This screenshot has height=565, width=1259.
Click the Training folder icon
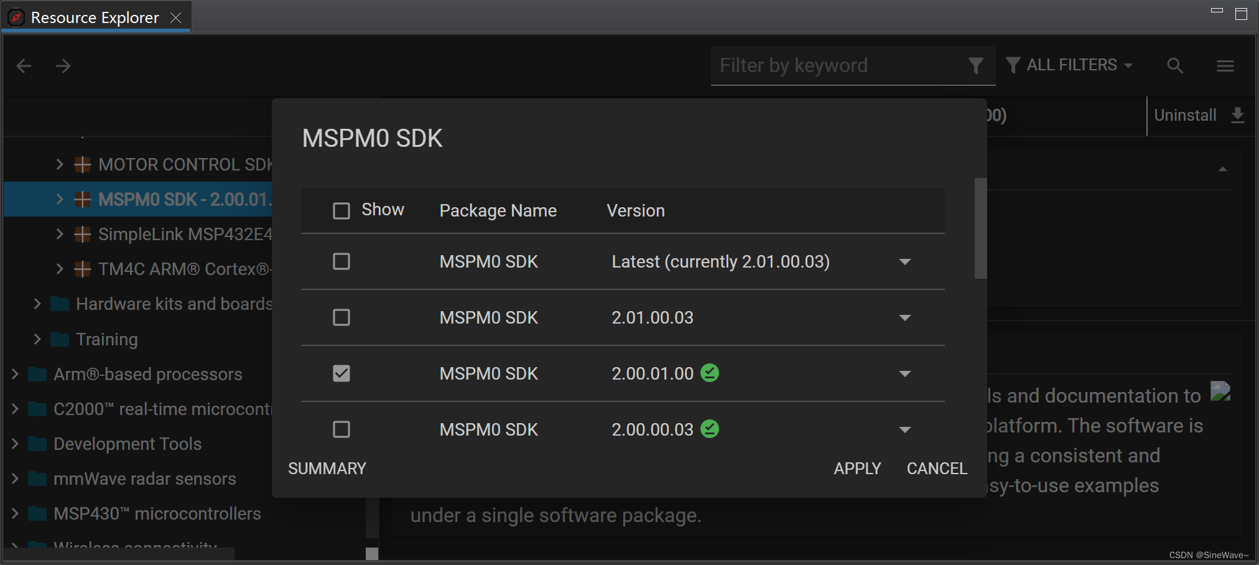[x=60, y=339]
